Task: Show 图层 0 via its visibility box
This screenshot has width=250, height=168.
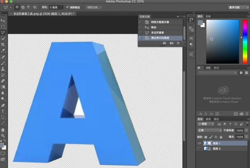Action: pos(199,149)
